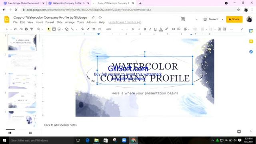Select the Paint format tool
The height and width of the screenshot is (144, 256).
[32, 29]
